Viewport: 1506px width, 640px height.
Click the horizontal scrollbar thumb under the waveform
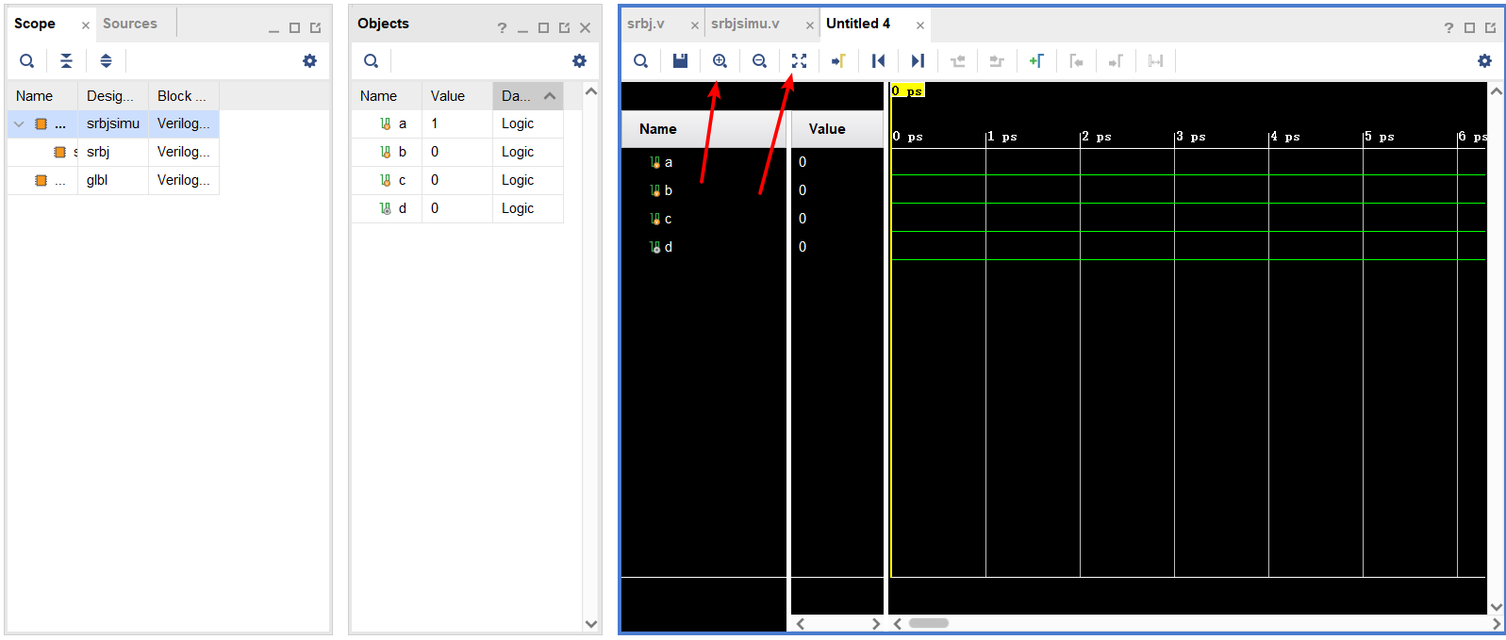click(x=928, y=623)
